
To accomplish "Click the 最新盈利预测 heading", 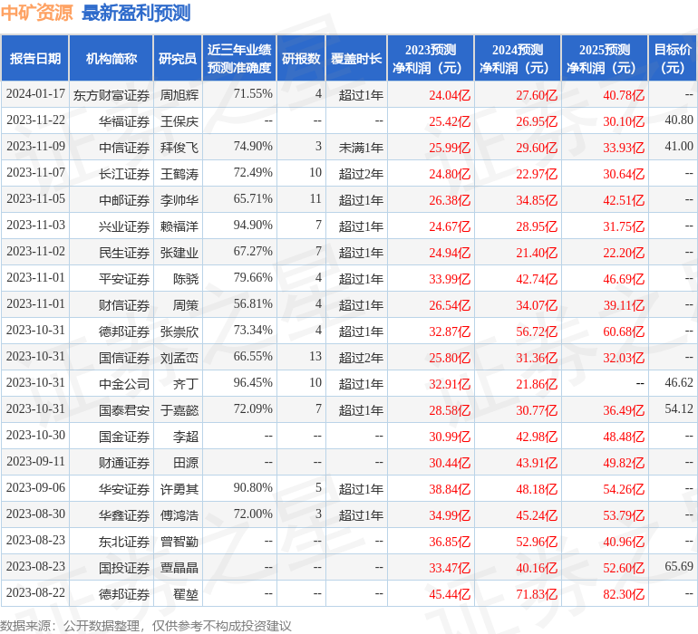I will 136,13.
